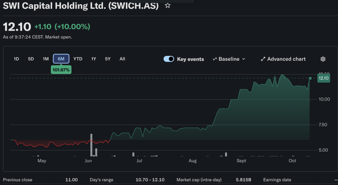This screenshot has height=185, width=338.
Task: Click the 10.00 y-axis label
Action: click(x=324, y=99)
